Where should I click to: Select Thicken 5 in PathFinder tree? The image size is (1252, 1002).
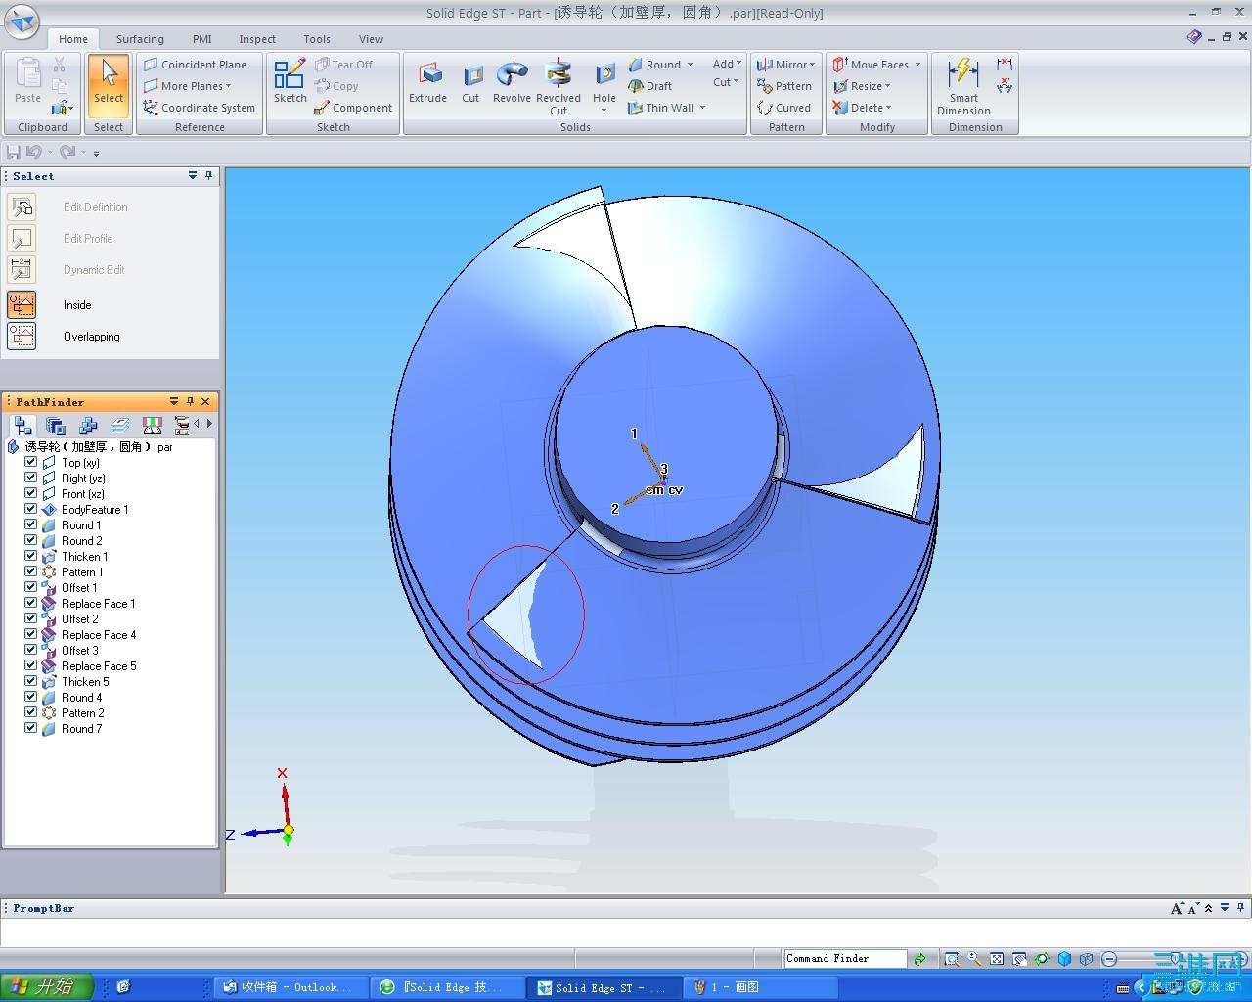pyautogui.click(x=85, y=681)
